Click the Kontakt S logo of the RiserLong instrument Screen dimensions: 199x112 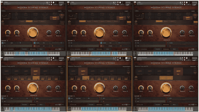tap(135, 59)
